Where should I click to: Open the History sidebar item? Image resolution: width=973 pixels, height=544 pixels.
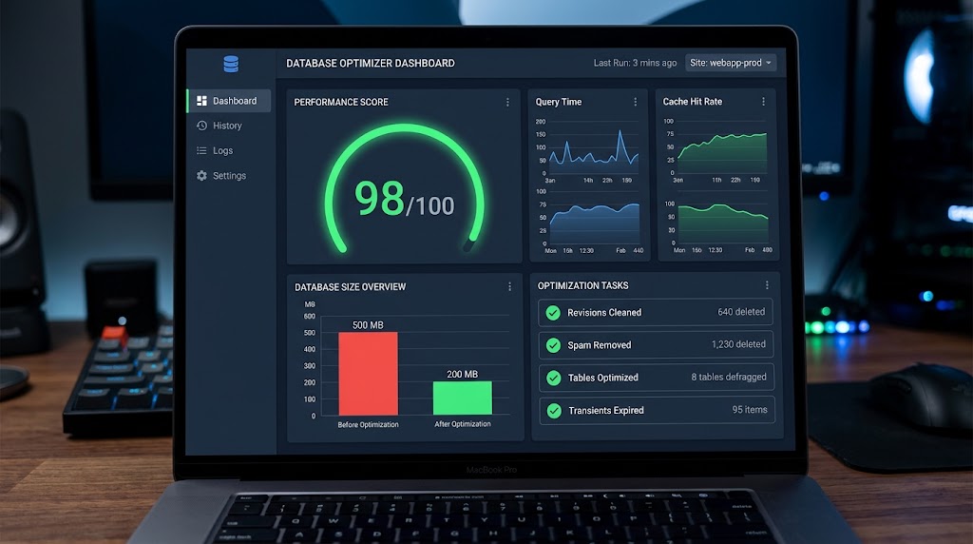[x=229, y=126]
